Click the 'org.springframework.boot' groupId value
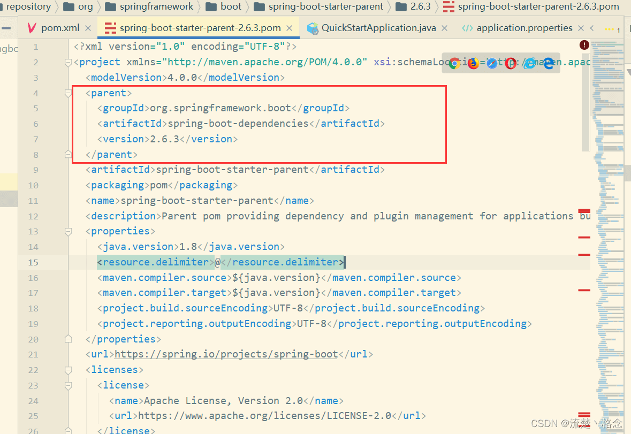The height and width of the screenshot is (434, 631). click(x=221, y=108)
